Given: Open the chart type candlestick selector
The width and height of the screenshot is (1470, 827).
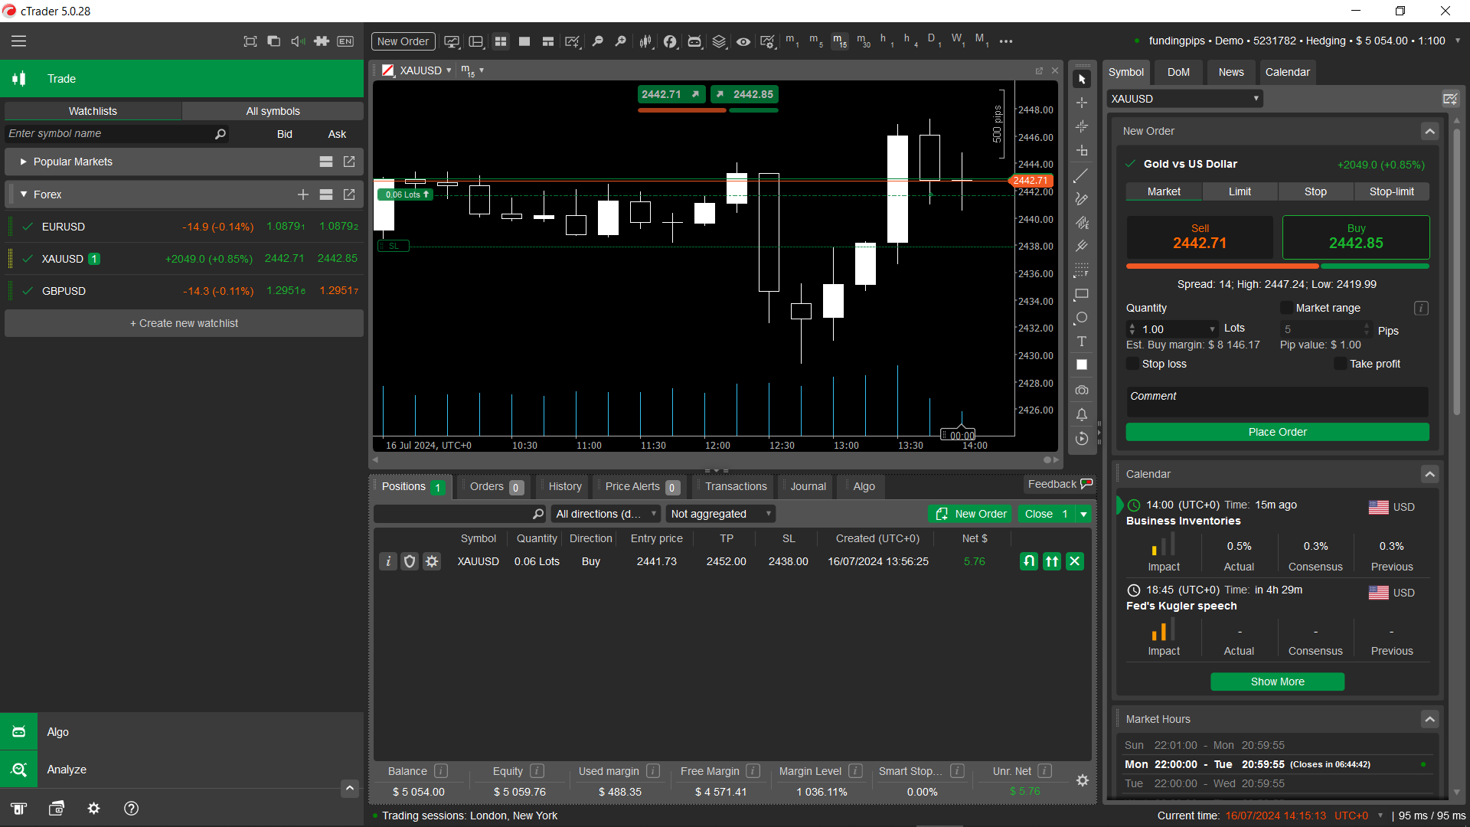Looking at the screenshot, I should pos(645,41).
